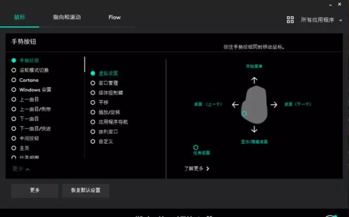
Task: Open the 了解更多 link
Action: tap(197, 169)
